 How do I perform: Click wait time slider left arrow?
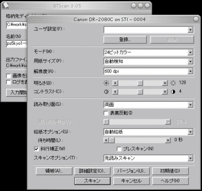106,140
